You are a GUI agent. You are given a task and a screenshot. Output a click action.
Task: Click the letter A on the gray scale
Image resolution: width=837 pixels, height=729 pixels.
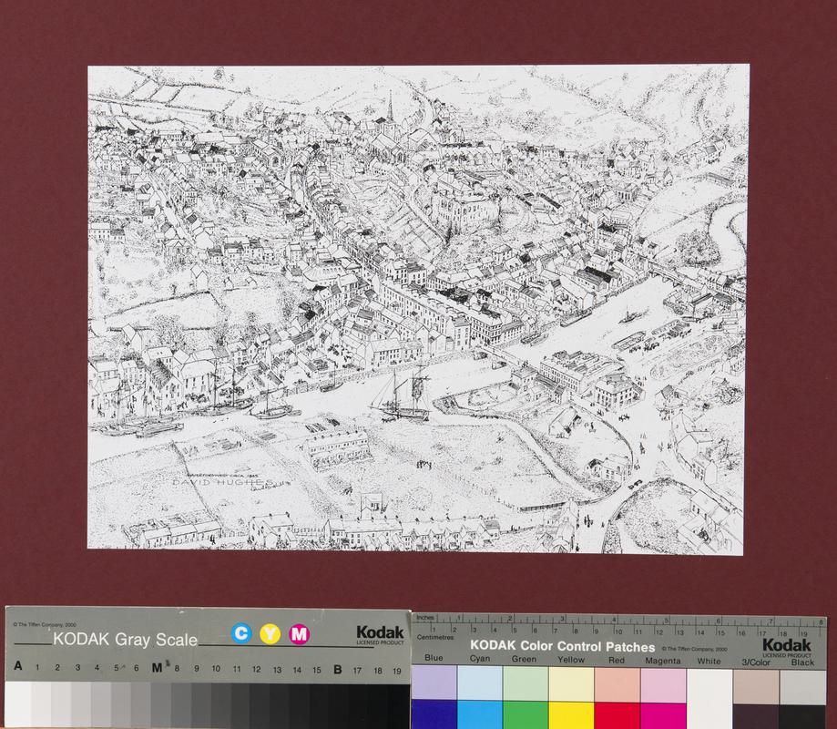18,669
